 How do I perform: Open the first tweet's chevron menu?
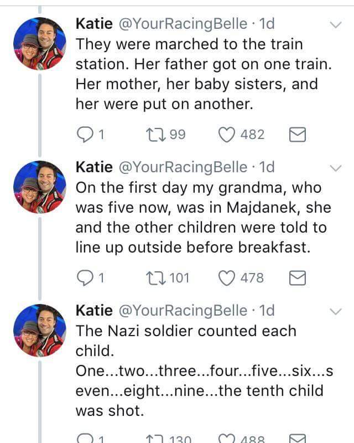pyautogui.click(x=335, y=25)
